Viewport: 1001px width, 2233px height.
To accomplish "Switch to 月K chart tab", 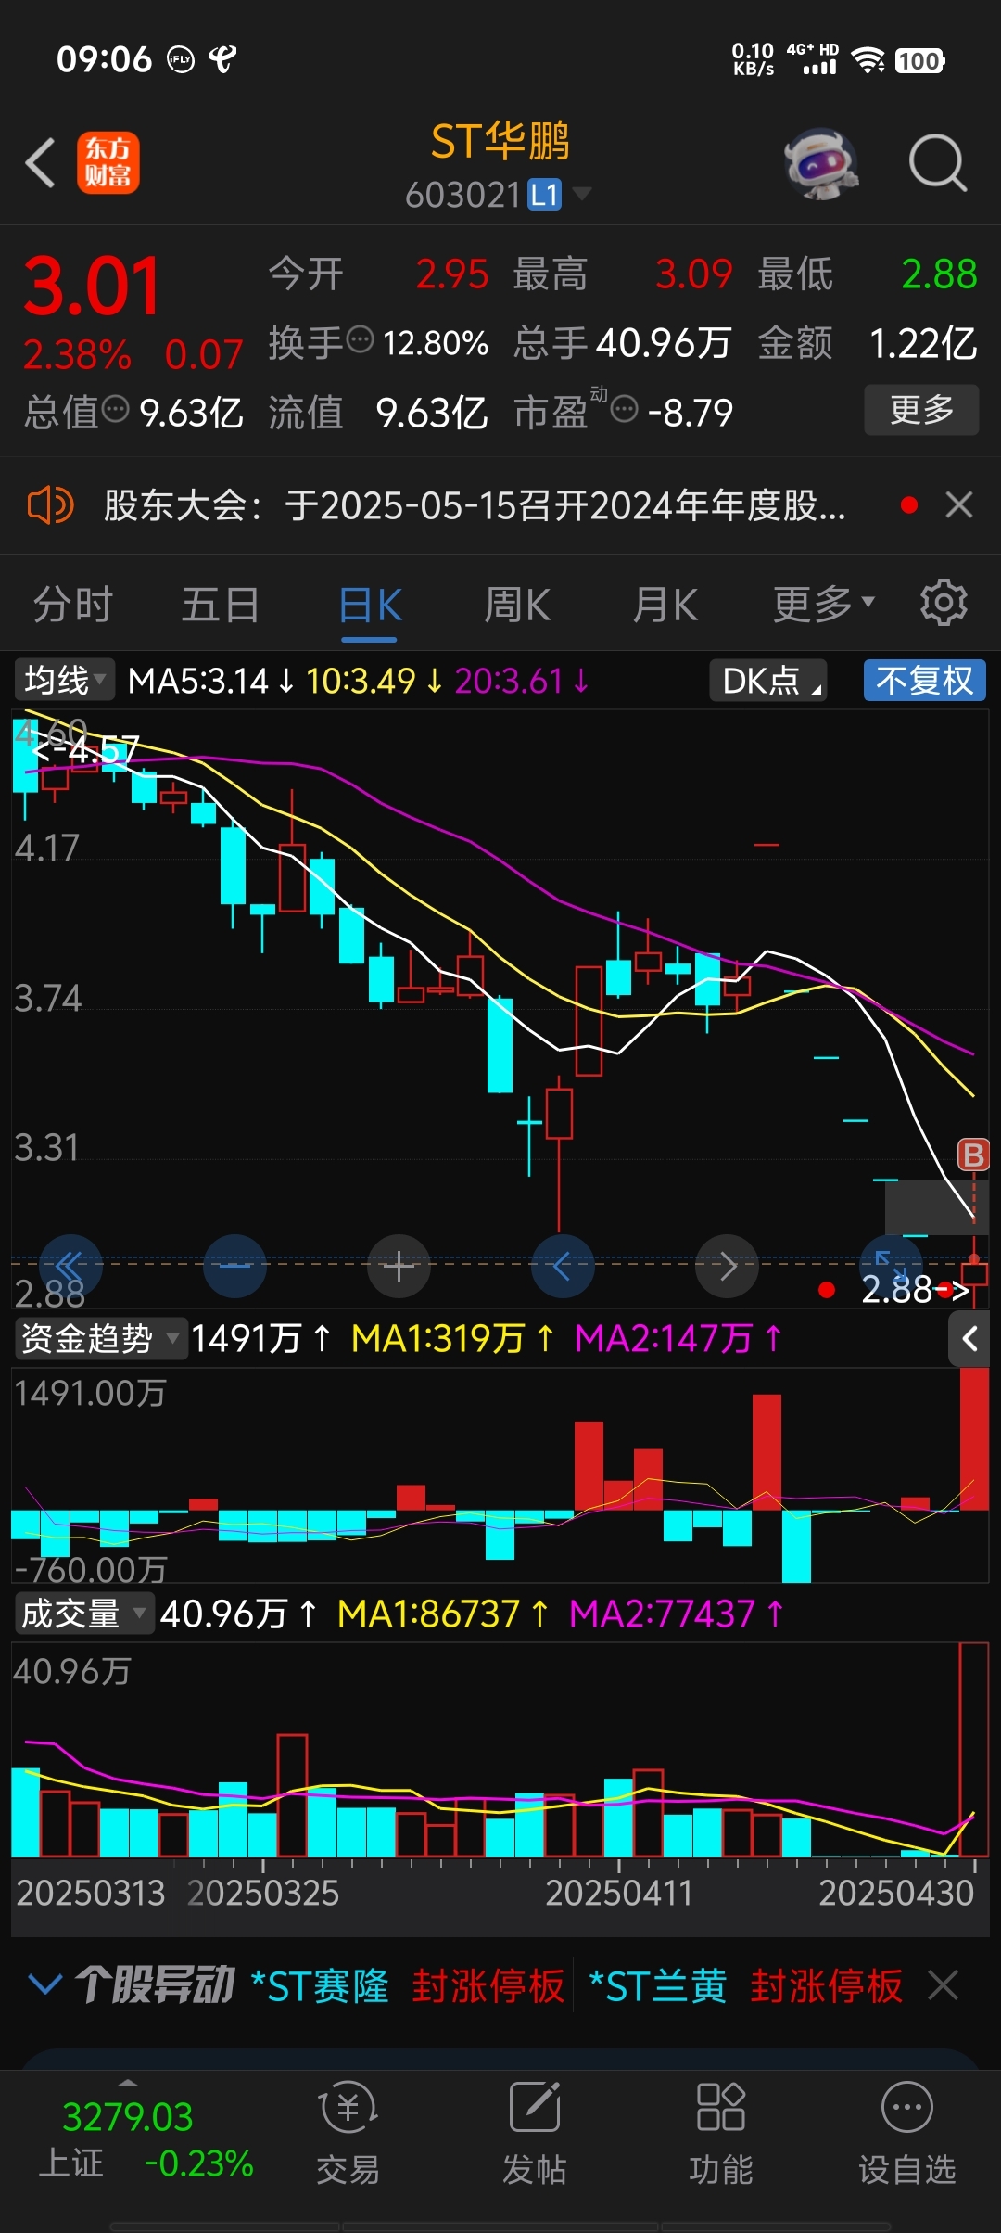I will click(665, 606).
